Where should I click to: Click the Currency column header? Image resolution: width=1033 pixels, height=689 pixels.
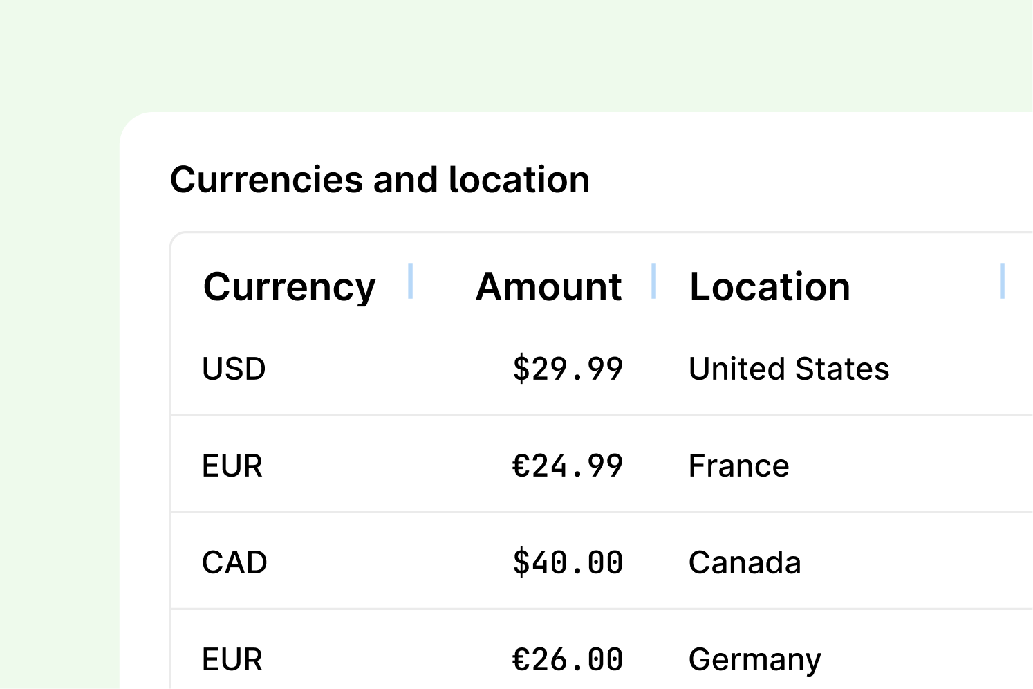click(289, 286)
